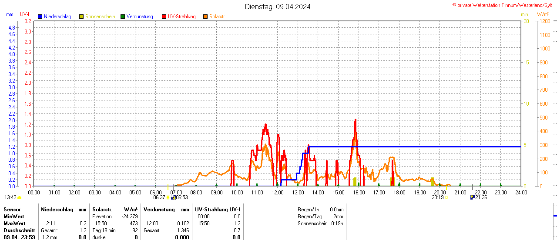Click the red UV-Strahlung legend square
The height and width of the screenshot is (240, 557).
164,17
